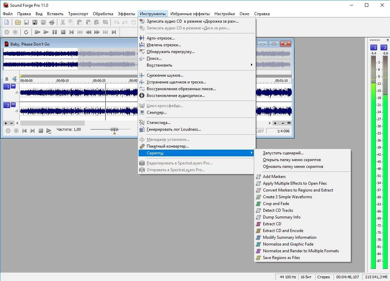Collapse channel 1 with its minus button
This screenshot has height=281, width=390.
[13, 86]
